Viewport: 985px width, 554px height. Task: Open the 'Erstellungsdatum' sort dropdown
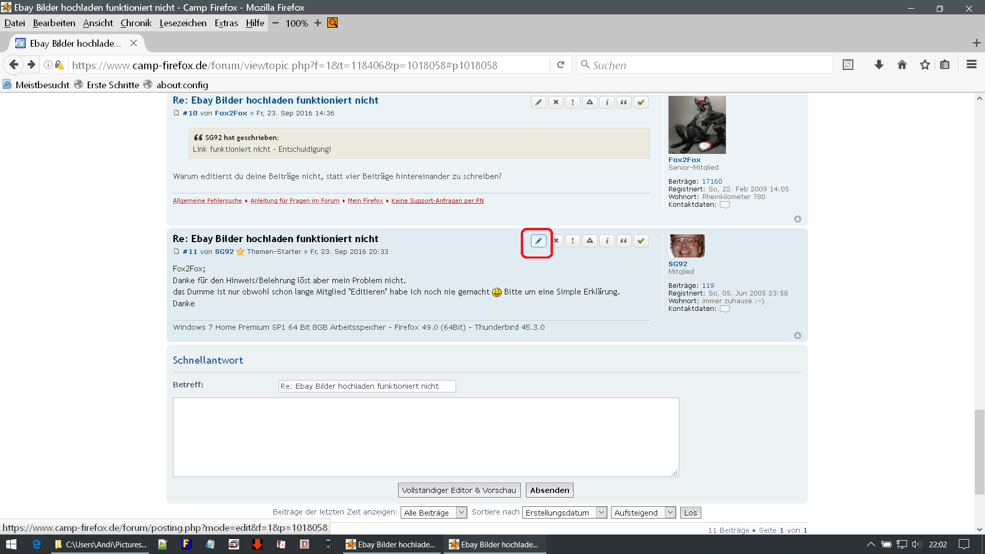[x=565, y=512]
